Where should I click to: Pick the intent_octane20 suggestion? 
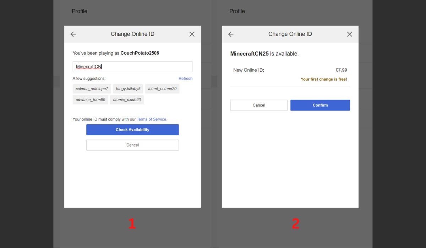162,89
